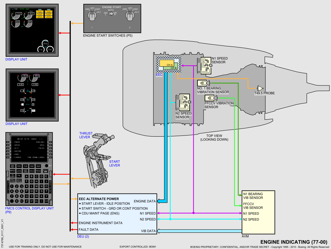Click the FFCCV vibration sensor icon
331x249 pixels.
click(211, 98)
